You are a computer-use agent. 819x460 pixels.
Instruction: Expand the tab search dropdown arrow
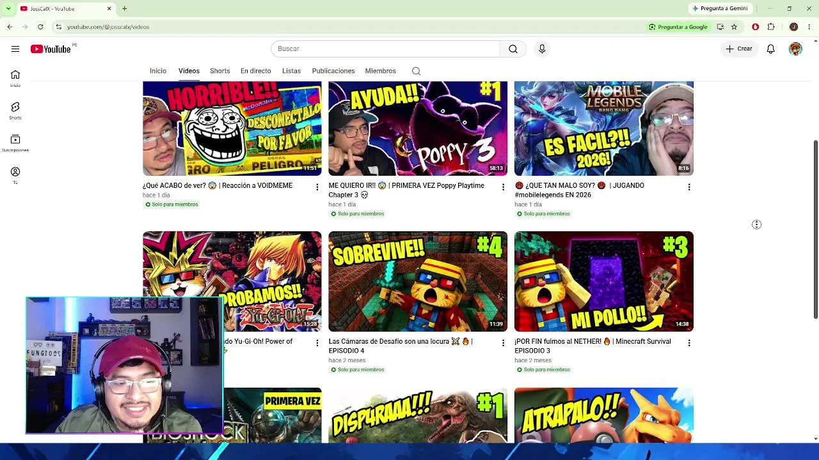tap(8, 9)
